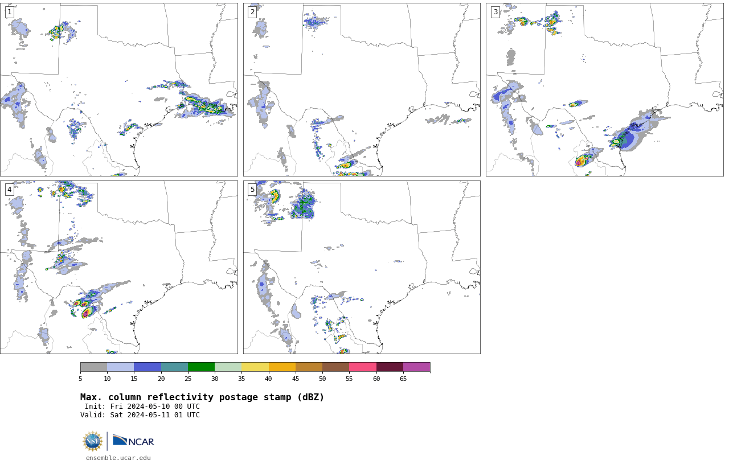
Task: Open ensemble member 4 reflectivity map
Action: (x=118, y=267)
